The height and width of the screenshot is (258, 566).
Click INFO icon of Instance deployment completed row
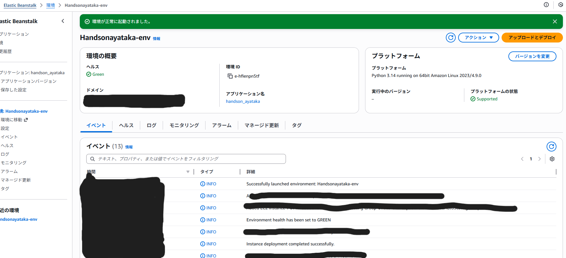tap(203, 244)
